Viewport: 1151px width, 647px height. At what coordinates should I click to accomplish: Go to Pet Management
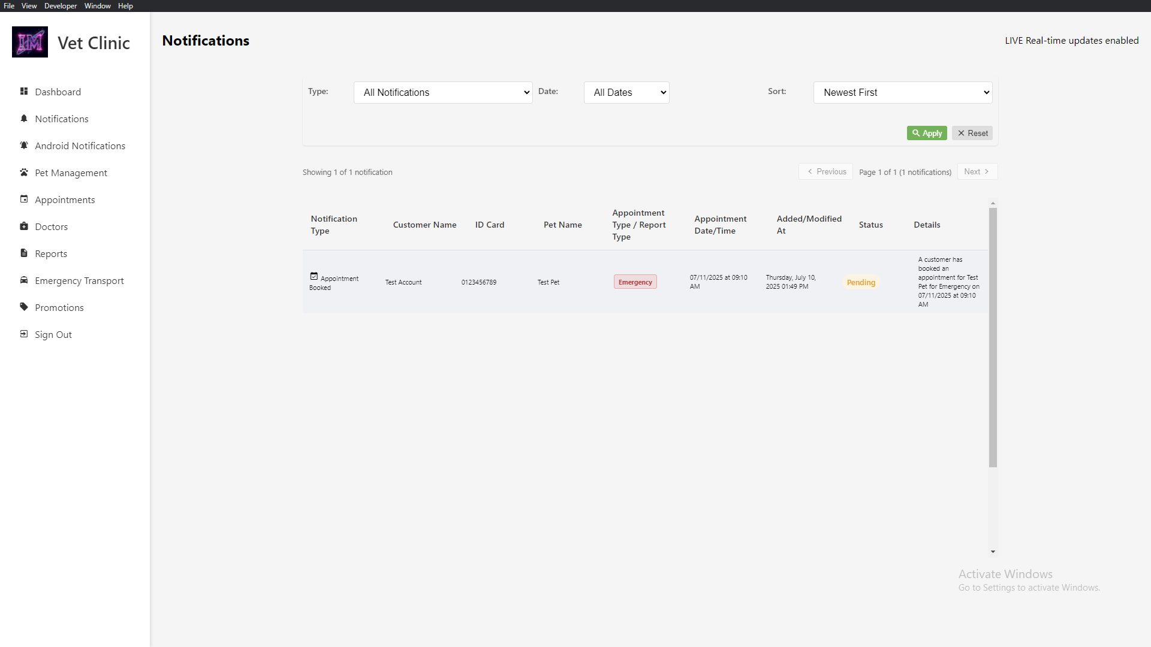tap(70, 173)
